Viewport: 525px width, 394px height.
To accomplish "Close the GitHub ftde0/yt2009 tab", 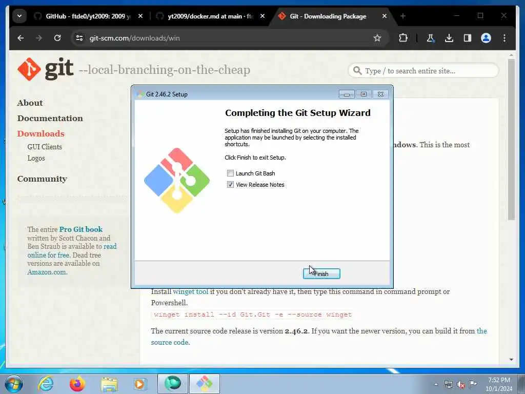I will 140,16.
